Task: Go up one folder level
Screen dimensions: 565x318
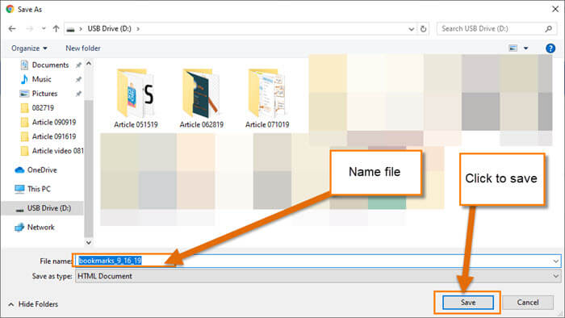Action: (56, 28)
